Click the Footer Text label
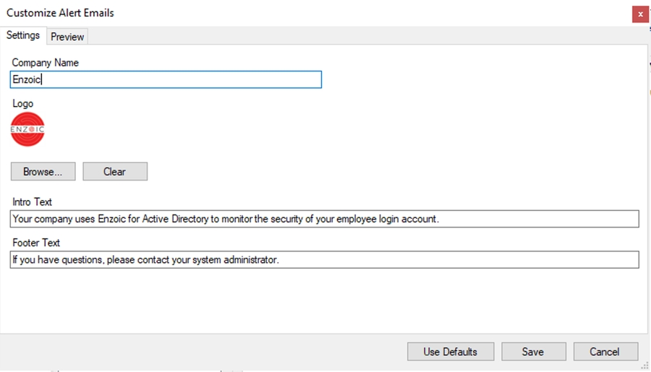The image size is (651, 372). pyautogui.click(x=36, y=243)
